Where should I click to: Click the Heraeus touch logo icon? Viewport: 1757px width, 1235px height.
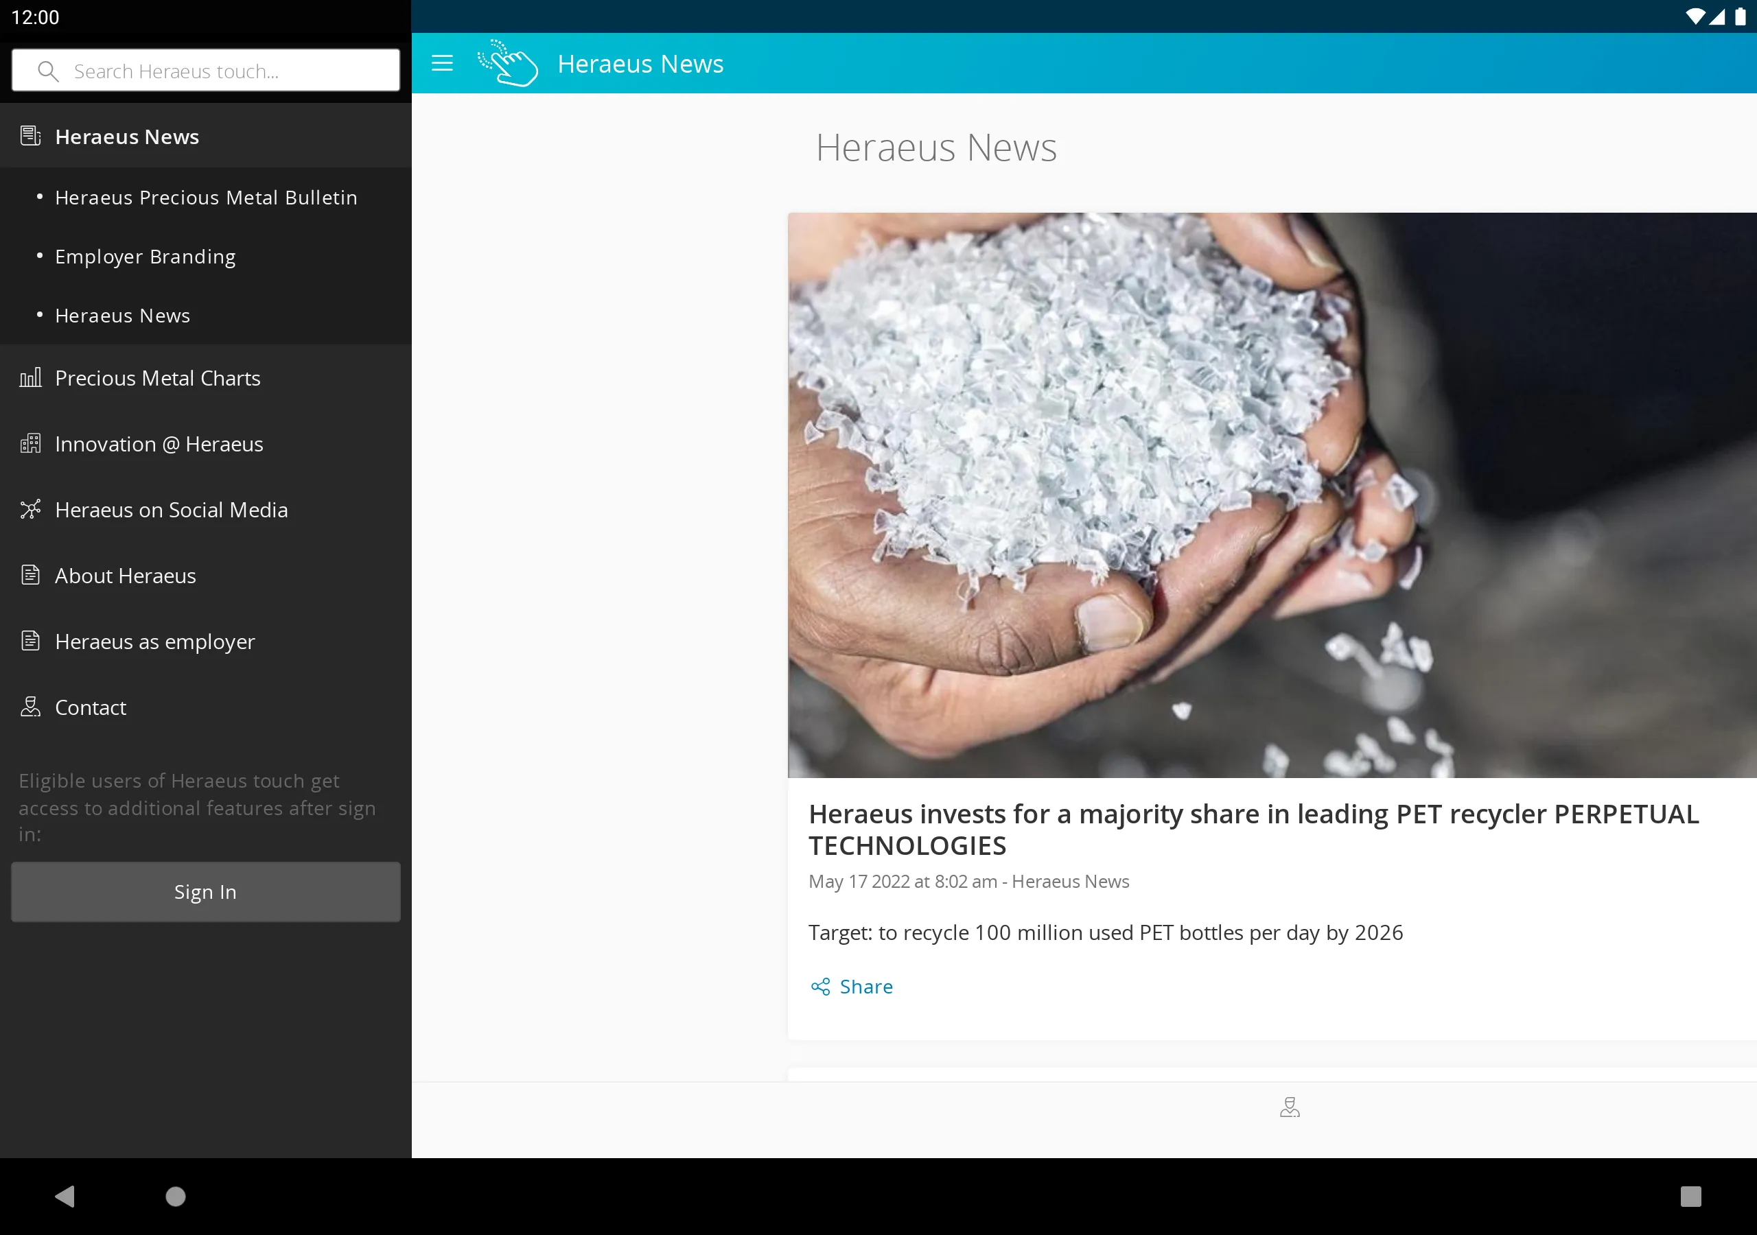click(x=508, y=63)
